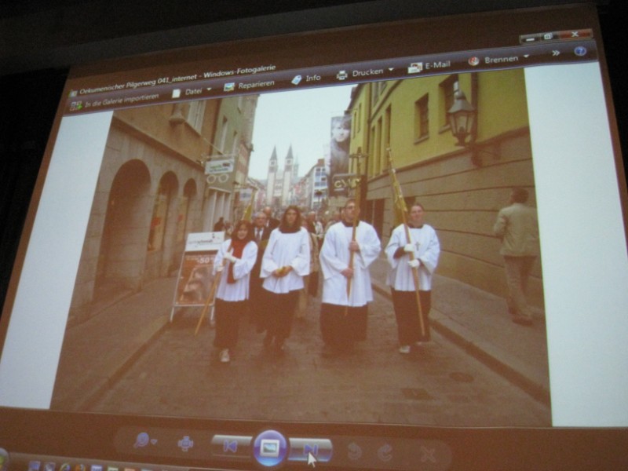Go to the previous photo

[231, 447]
